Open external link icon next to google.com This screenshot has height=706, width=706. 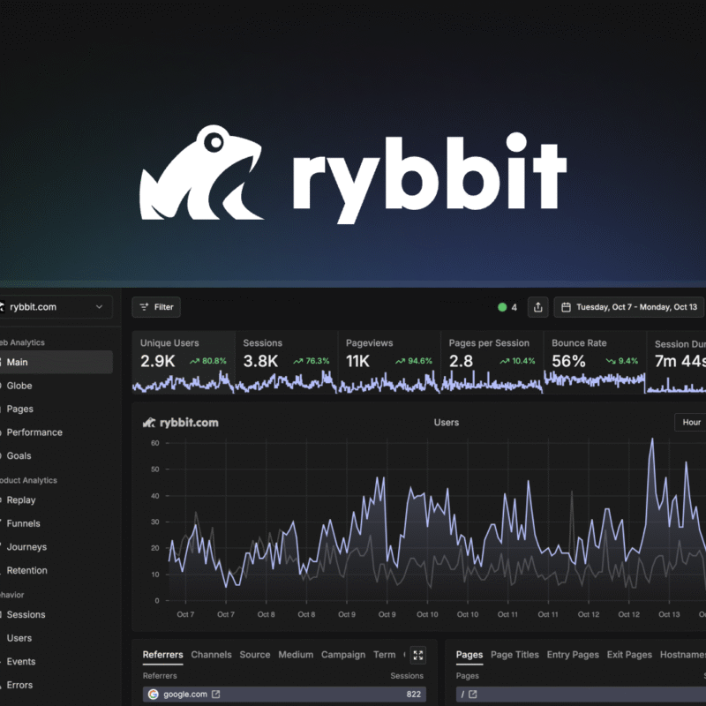[216, 695]
